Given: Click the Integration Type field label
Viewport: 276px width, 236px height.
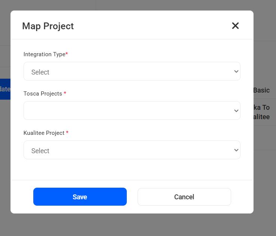Looking at the screenshot, I should (x=44, y=54).
